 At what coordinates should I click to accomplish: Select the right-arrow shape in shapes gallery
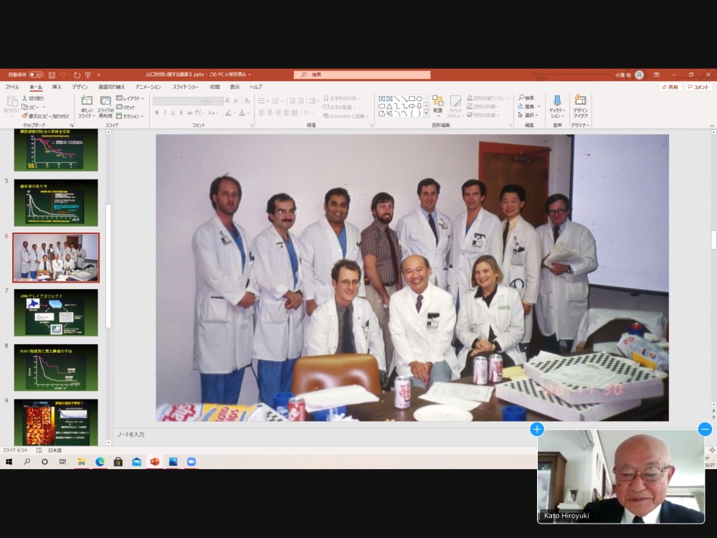(412, 106)
